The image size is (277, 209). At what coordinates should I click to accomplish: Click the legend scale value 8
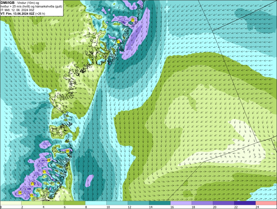[86, 207]
